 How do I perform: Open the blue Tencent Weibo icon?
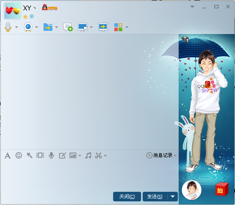tap(32, 16)
